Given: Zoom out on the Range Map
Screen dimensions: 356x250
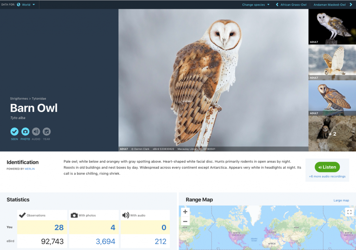Looking at the screenshot, I should click(185, 221).
